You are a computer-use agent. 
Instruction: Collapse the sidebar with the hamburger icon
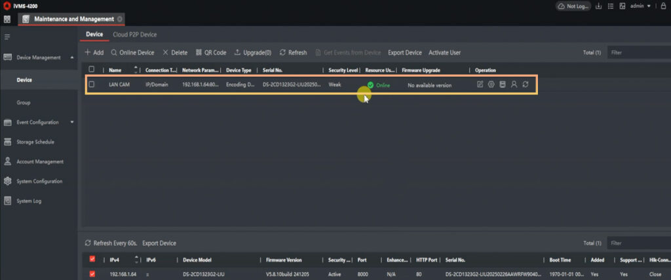(7, 37)
